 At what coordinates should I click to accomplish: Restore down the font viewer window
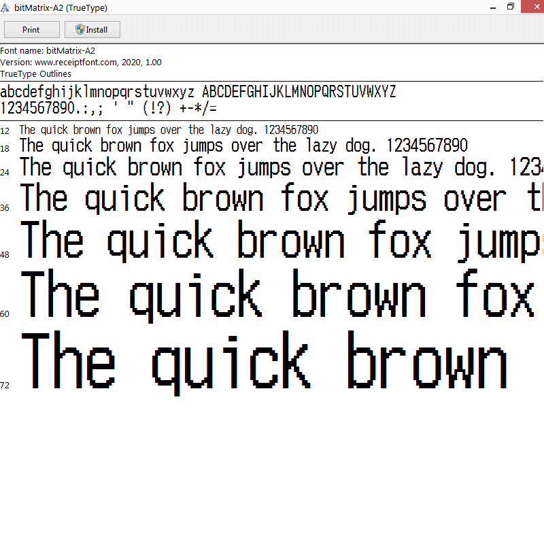511,7
